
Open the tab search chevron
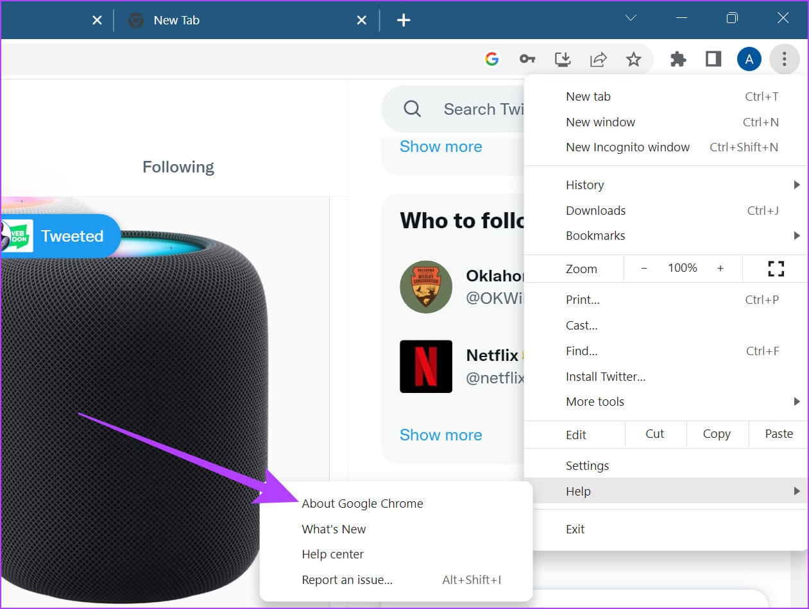click(631, 19)
